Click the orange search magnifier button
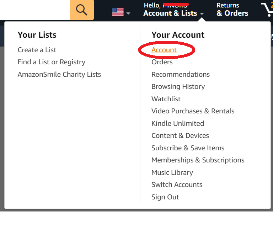This screenshot has width=273, height=236. (82, 10)
